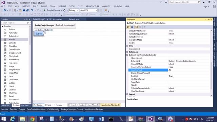
Task: Switch to Source view tab
Action: tap(58, 105)
